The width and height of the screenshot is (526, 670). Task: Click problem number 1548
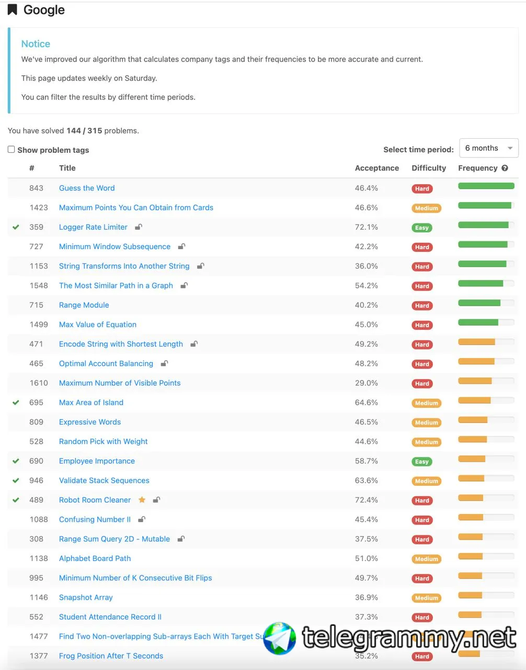click(x=39, y=285)
